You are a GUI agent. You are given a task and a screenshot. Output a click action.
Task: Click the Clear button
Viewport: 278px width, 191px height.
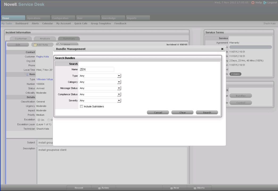click(182, 113)
